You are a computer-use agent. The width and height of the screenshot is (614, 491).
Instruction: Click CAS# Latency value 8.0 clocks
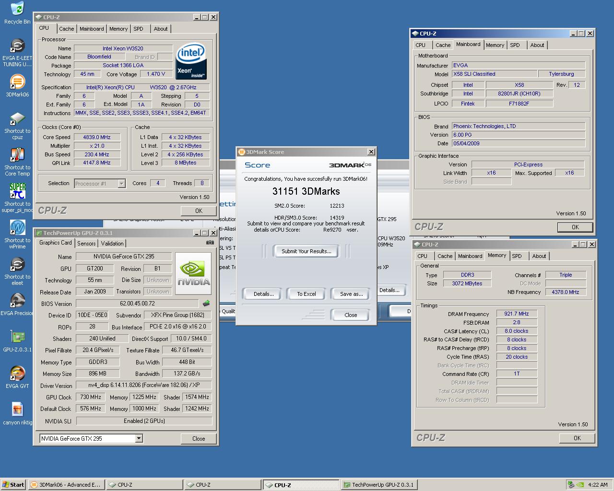(517, 331)
